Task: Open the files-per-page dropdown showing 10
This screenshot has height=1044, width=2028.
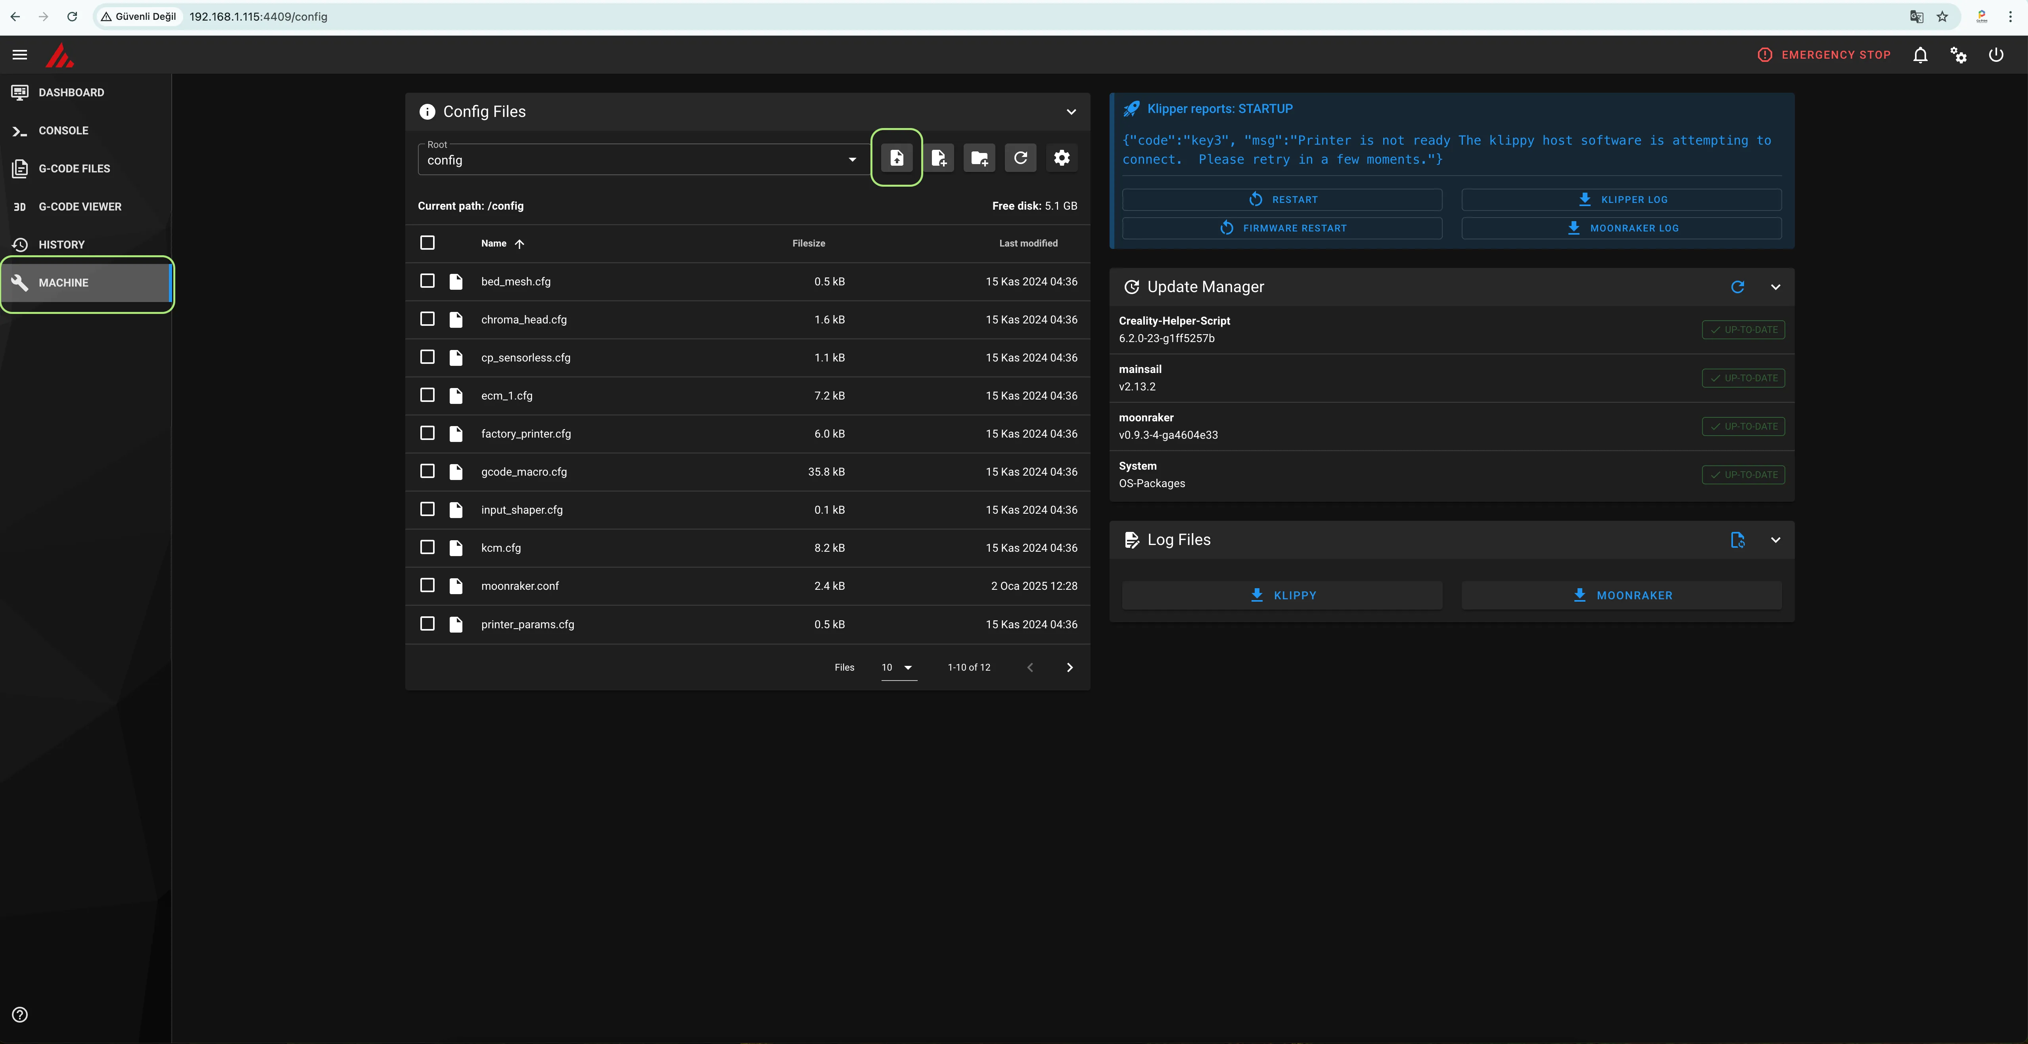Action: pos(899,667)
